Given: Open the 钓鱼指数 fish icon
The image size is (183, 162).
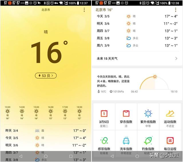Looking at the screenshot, I should [x=148, y=140].
